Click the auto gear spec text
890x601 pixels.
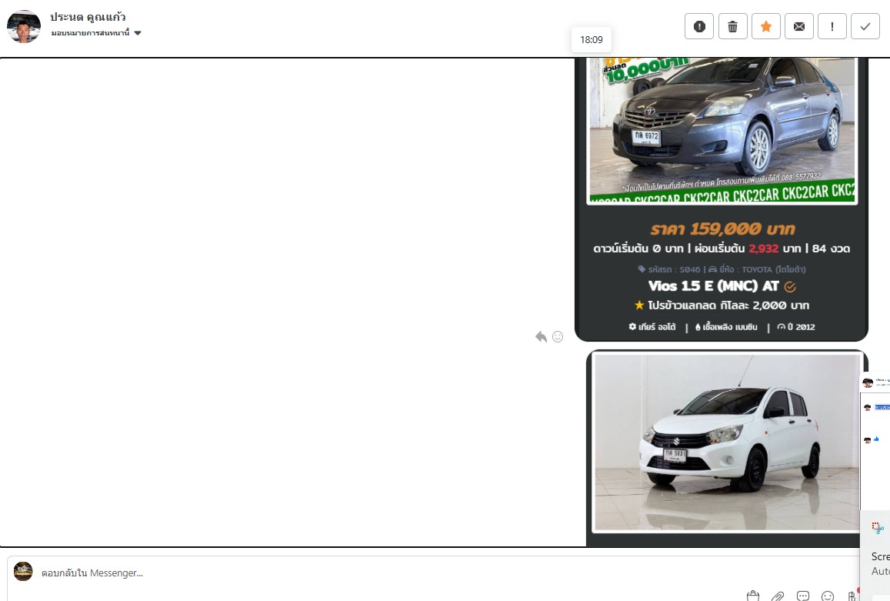(x=652, y=326)
